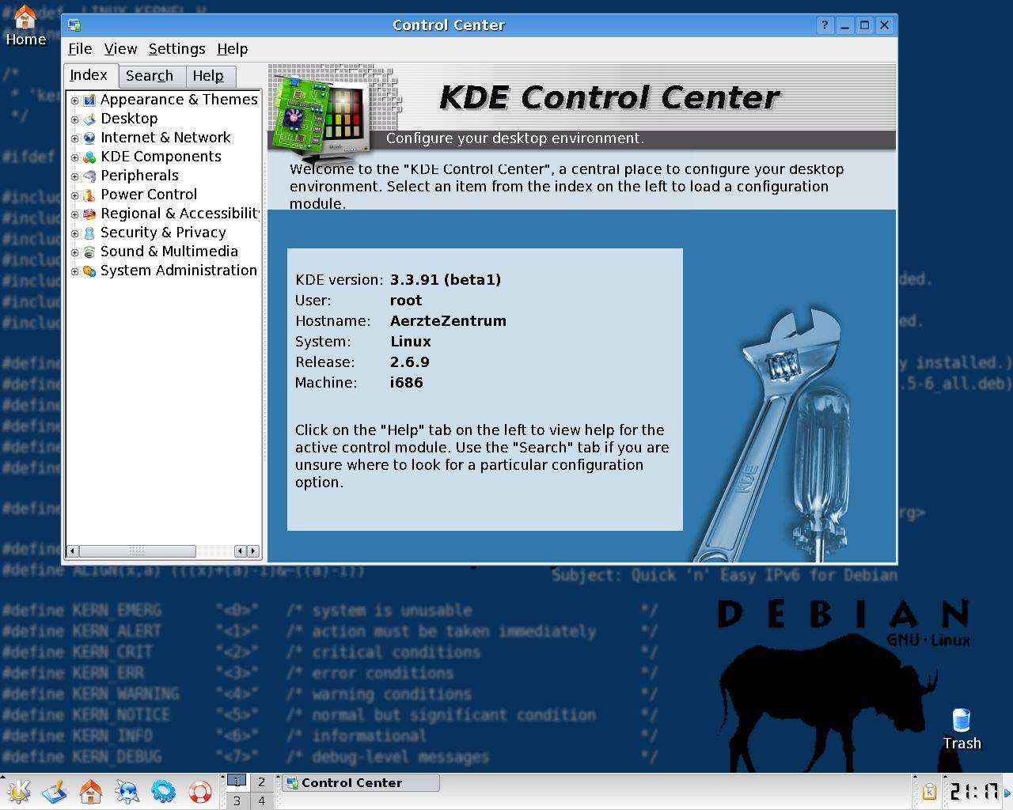Click the Regional & Accessibility icon
This screenshot has width=1013, height=810.
pyautogui.click(x=89, y=214)
